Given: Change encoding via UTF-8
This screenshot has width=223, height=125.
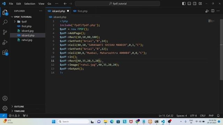Looking at the screenshot, I should click(193, 116).
